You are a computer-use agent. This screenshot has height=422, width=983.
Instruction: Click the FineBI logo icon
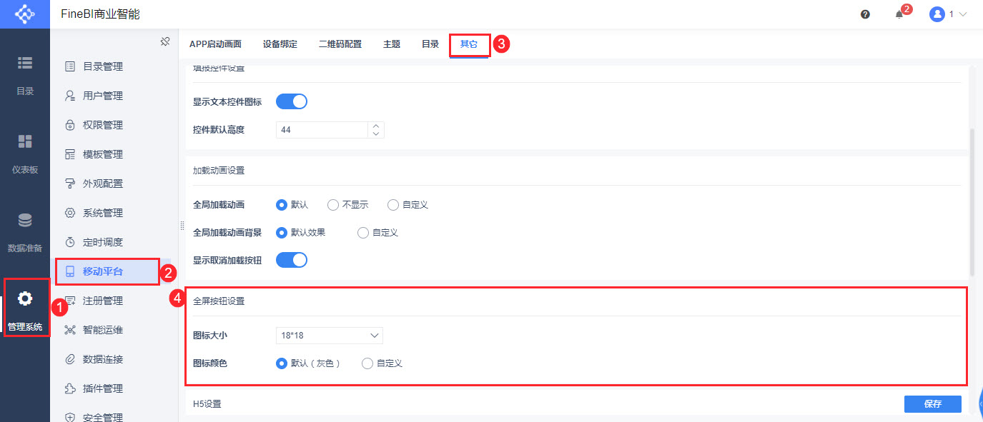tap(24, 14)
